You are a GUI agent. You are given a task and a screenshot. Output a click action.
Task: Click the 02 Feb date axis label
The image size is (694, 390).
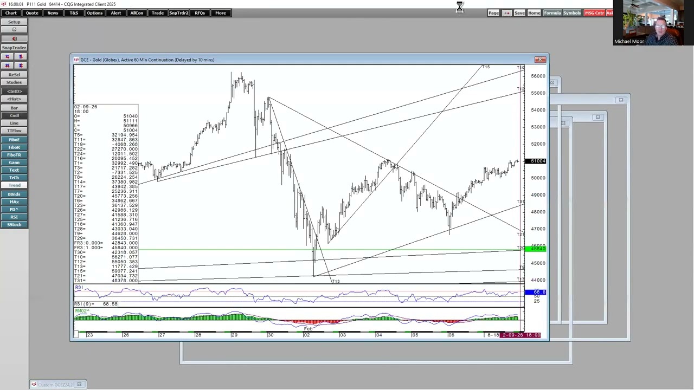(x=306, y=335)
